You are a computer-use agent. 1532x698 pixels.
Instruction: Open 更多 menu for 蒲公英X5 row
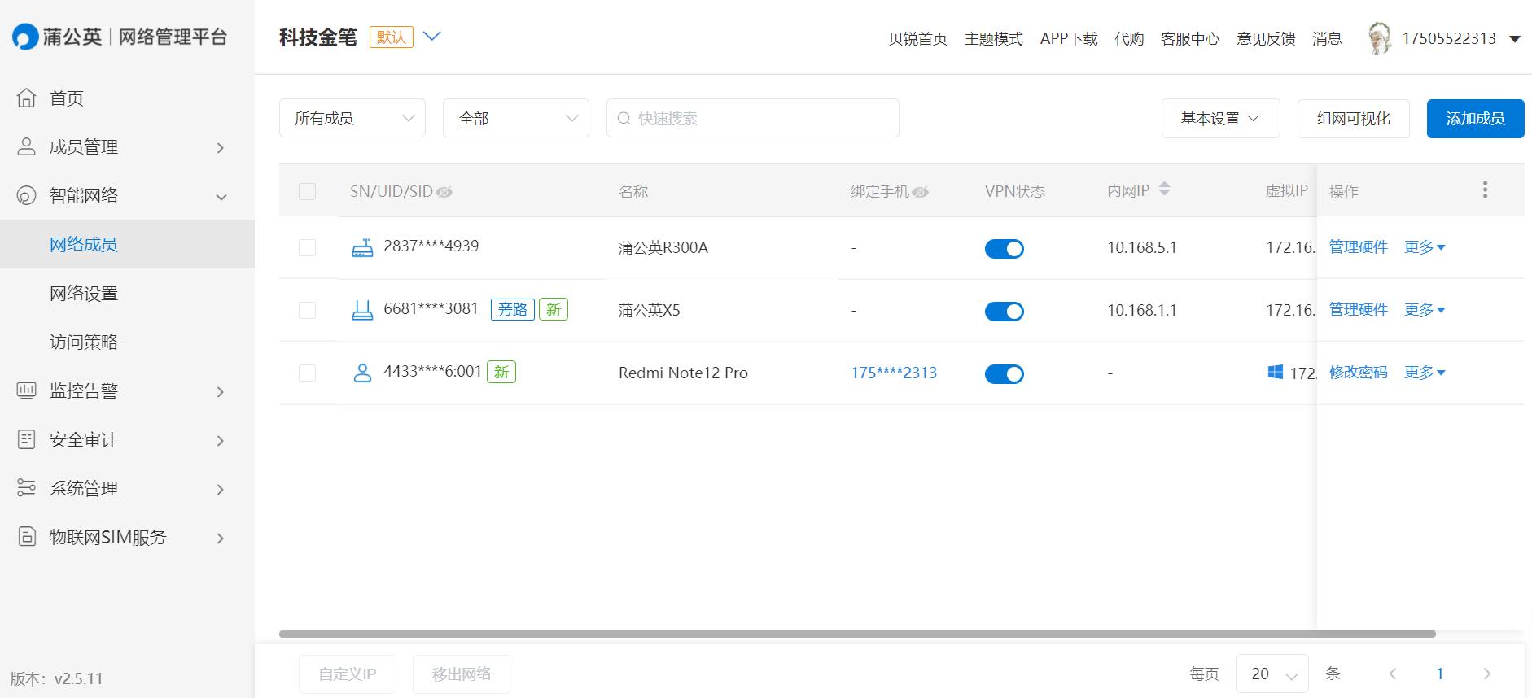1425,309
